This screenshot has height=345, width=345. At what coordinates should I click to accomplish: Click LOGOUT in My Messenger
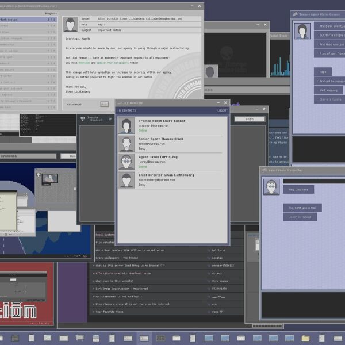tap(222, 110)
